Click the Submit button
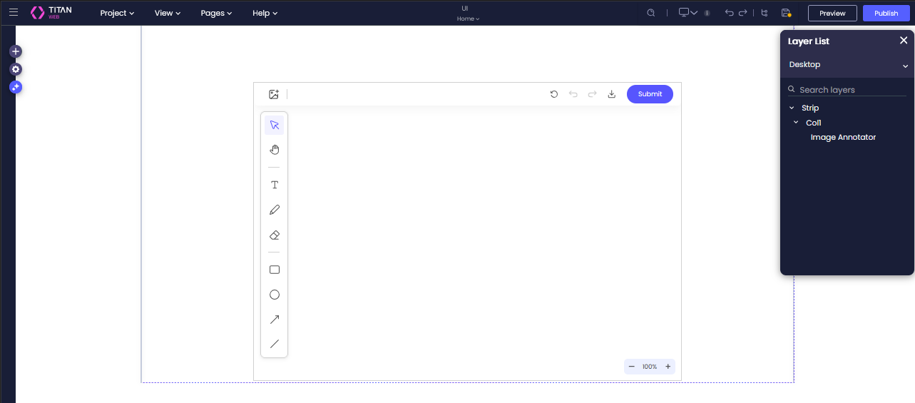Viewport: 915px width, 403px height. 650,94
